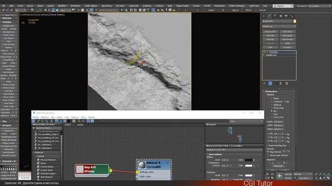Screen dimensions: 332x186
Task: Toggle Show End Result below modifier stack
Action: (x=270, y=84)
